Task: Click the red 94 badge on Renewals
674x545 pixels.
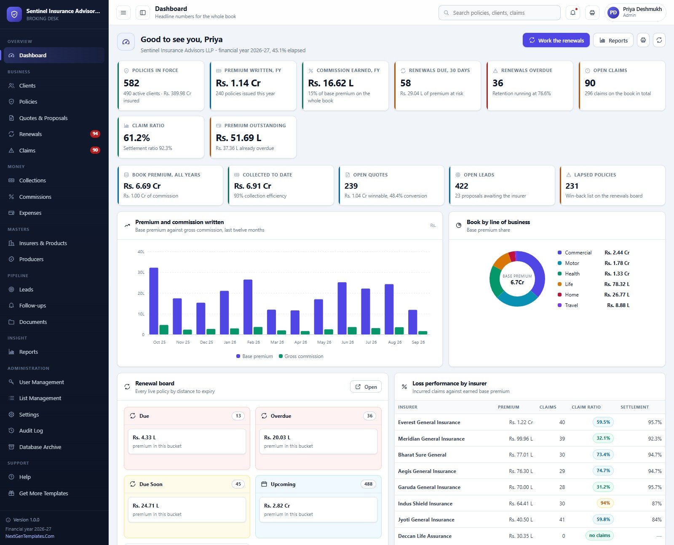Action: (x=95, y=134)
